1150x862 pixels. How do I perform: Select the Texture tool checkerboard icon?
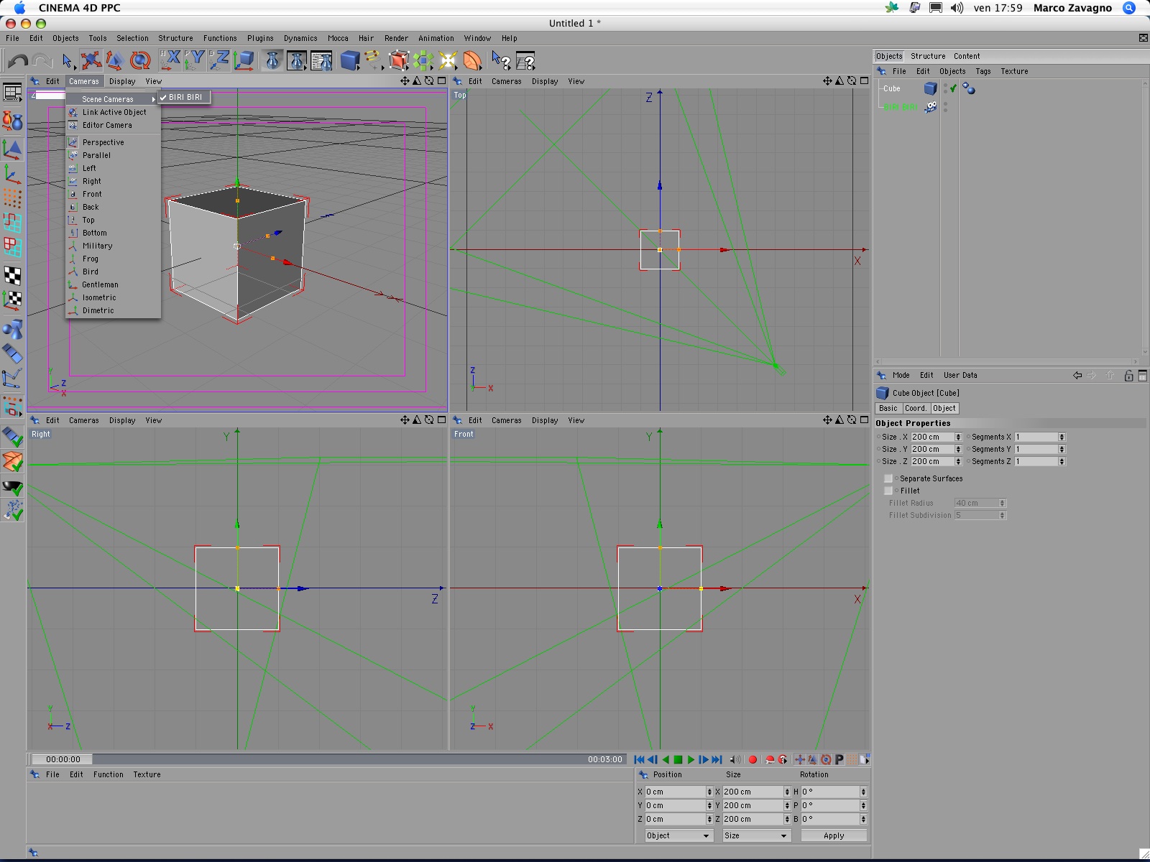point(12,275)
